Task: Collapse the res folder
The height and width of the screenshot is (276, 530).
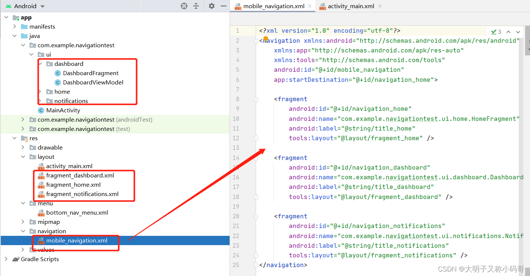Action: (15, 138)
